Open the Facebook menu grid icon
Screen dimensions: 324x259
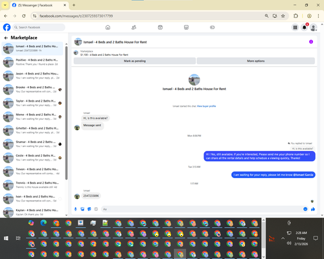point(295,27)
